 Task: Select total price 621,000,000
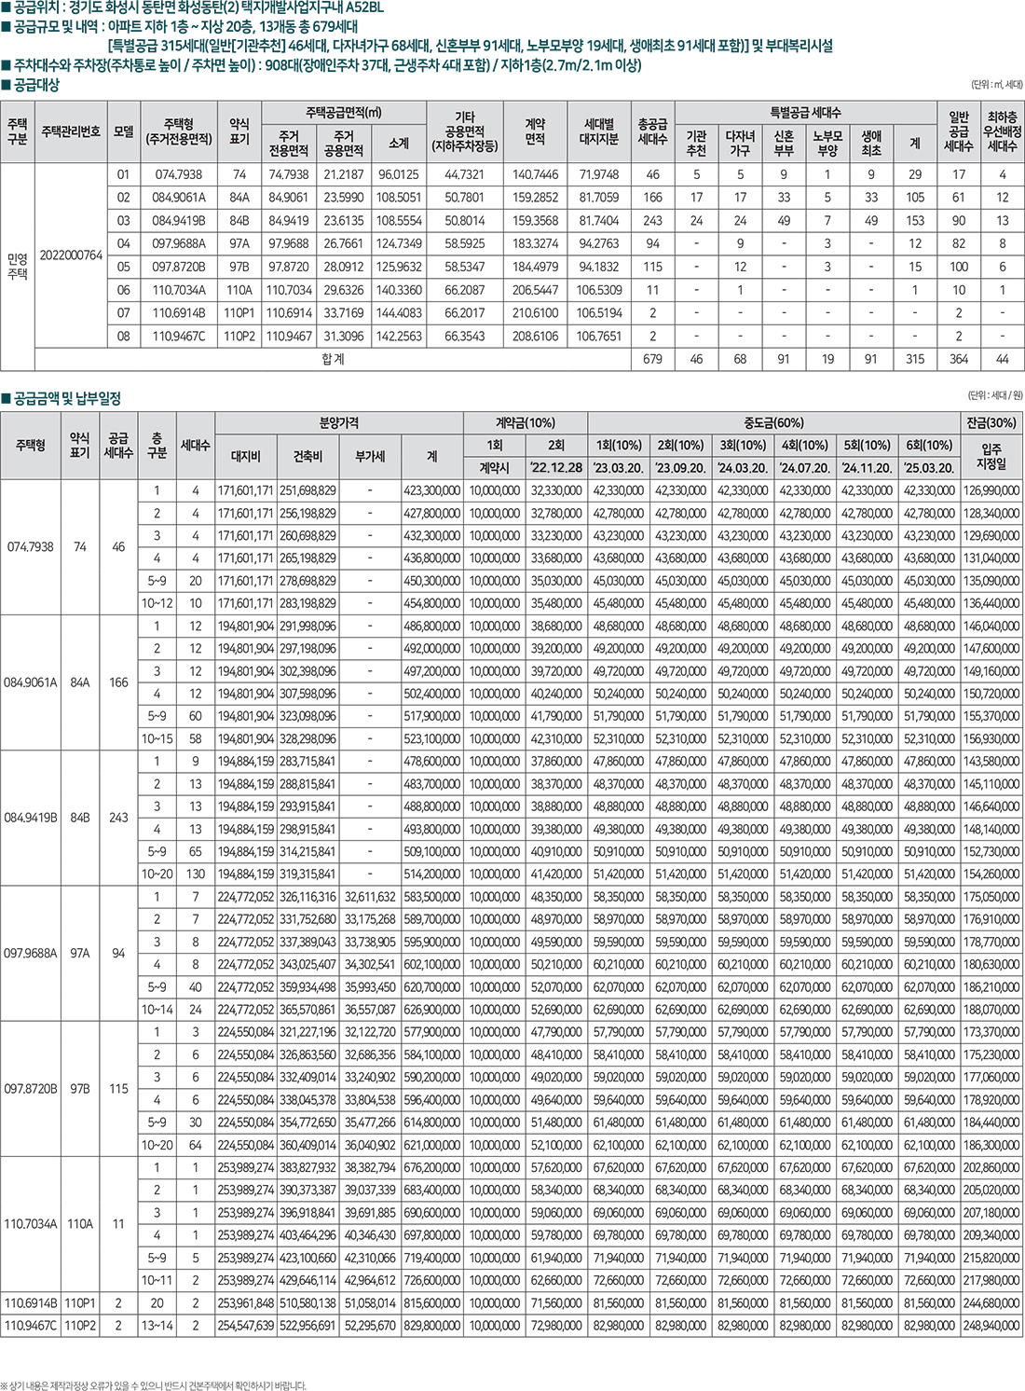[432, 1145]
